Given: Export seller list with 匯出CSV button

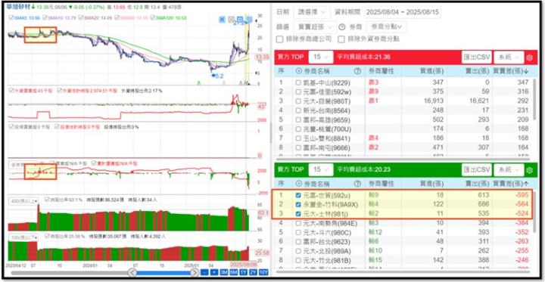Looking at the screenshot, I should (x=477, y=169).
